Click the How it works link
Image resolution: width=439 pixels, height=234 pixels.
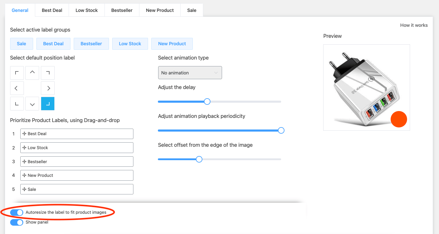[x=414, y=25]
